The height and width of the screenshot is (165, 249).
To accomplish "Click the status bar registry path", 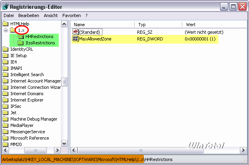I will pos(87,159).
